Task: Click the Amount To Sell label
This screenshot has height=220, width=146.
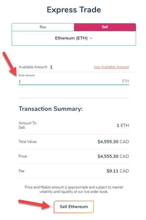Action: tap(28, 125)
